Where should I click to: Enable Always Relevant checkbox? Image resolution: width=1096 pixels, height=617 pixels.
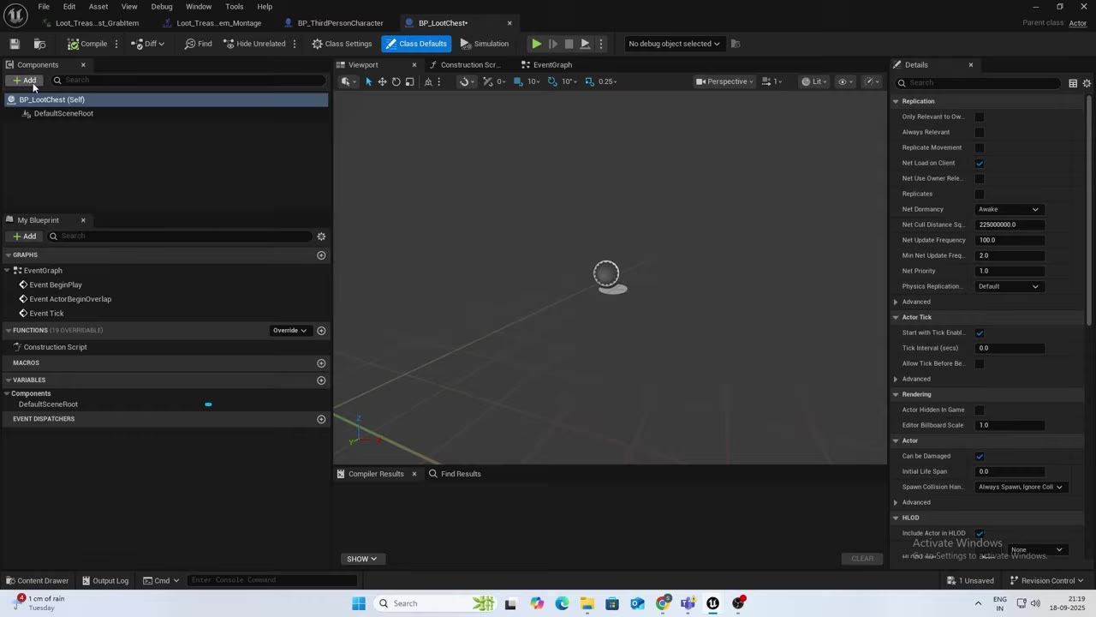pos(980,132)
